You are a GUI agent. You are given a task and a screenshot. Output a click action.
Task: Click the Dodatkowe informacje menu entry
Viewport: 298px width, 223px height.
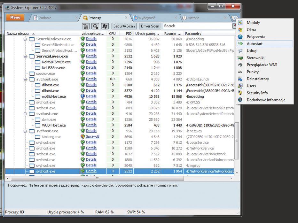coord(265,100)
